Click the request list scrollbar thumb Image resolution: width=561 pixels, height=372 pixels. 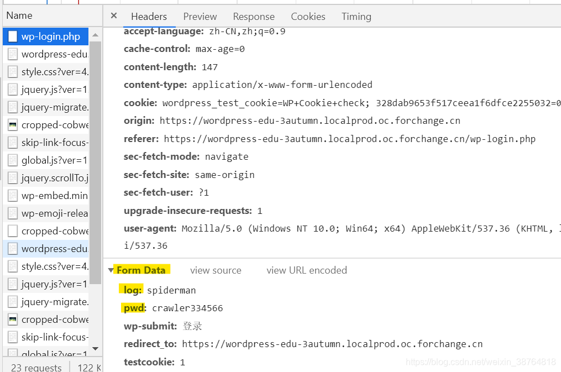95,163
